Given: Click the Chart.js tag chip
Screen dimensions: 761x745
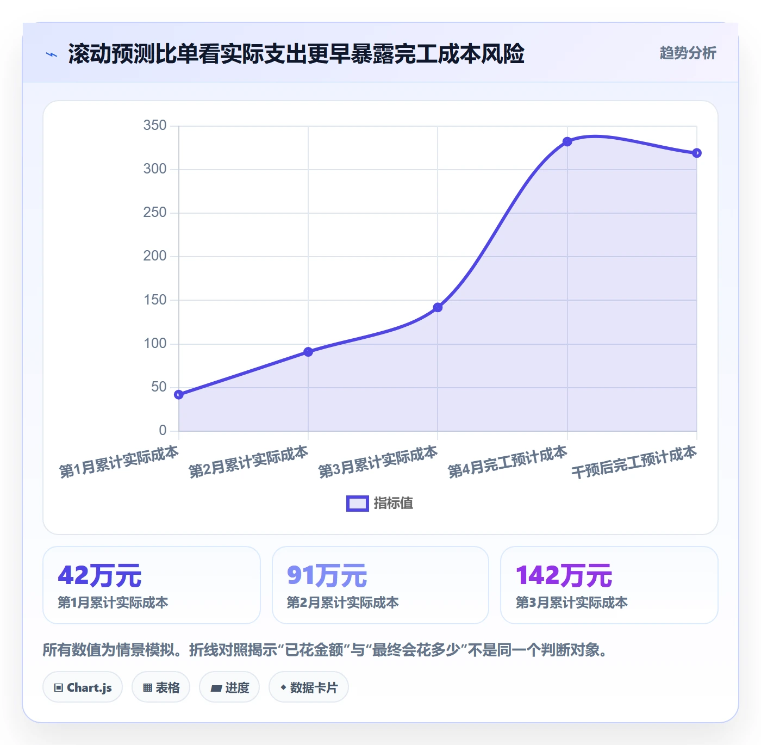Looking at the screenshot, I should (83, 687).
